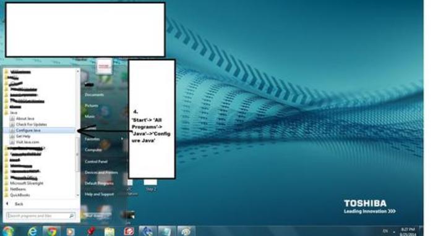433x236 pixels.
Task: Click the Java folder icon
Action: tap(6, 113)
